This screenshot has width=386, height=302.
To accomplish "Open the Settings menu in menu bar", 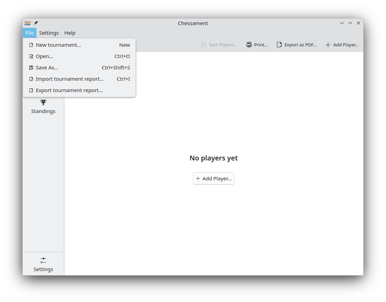I will [49, 33].
